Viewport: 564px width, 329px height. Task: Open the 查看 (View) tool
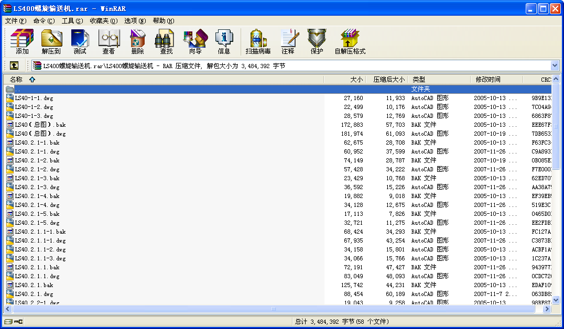(109, 42)
